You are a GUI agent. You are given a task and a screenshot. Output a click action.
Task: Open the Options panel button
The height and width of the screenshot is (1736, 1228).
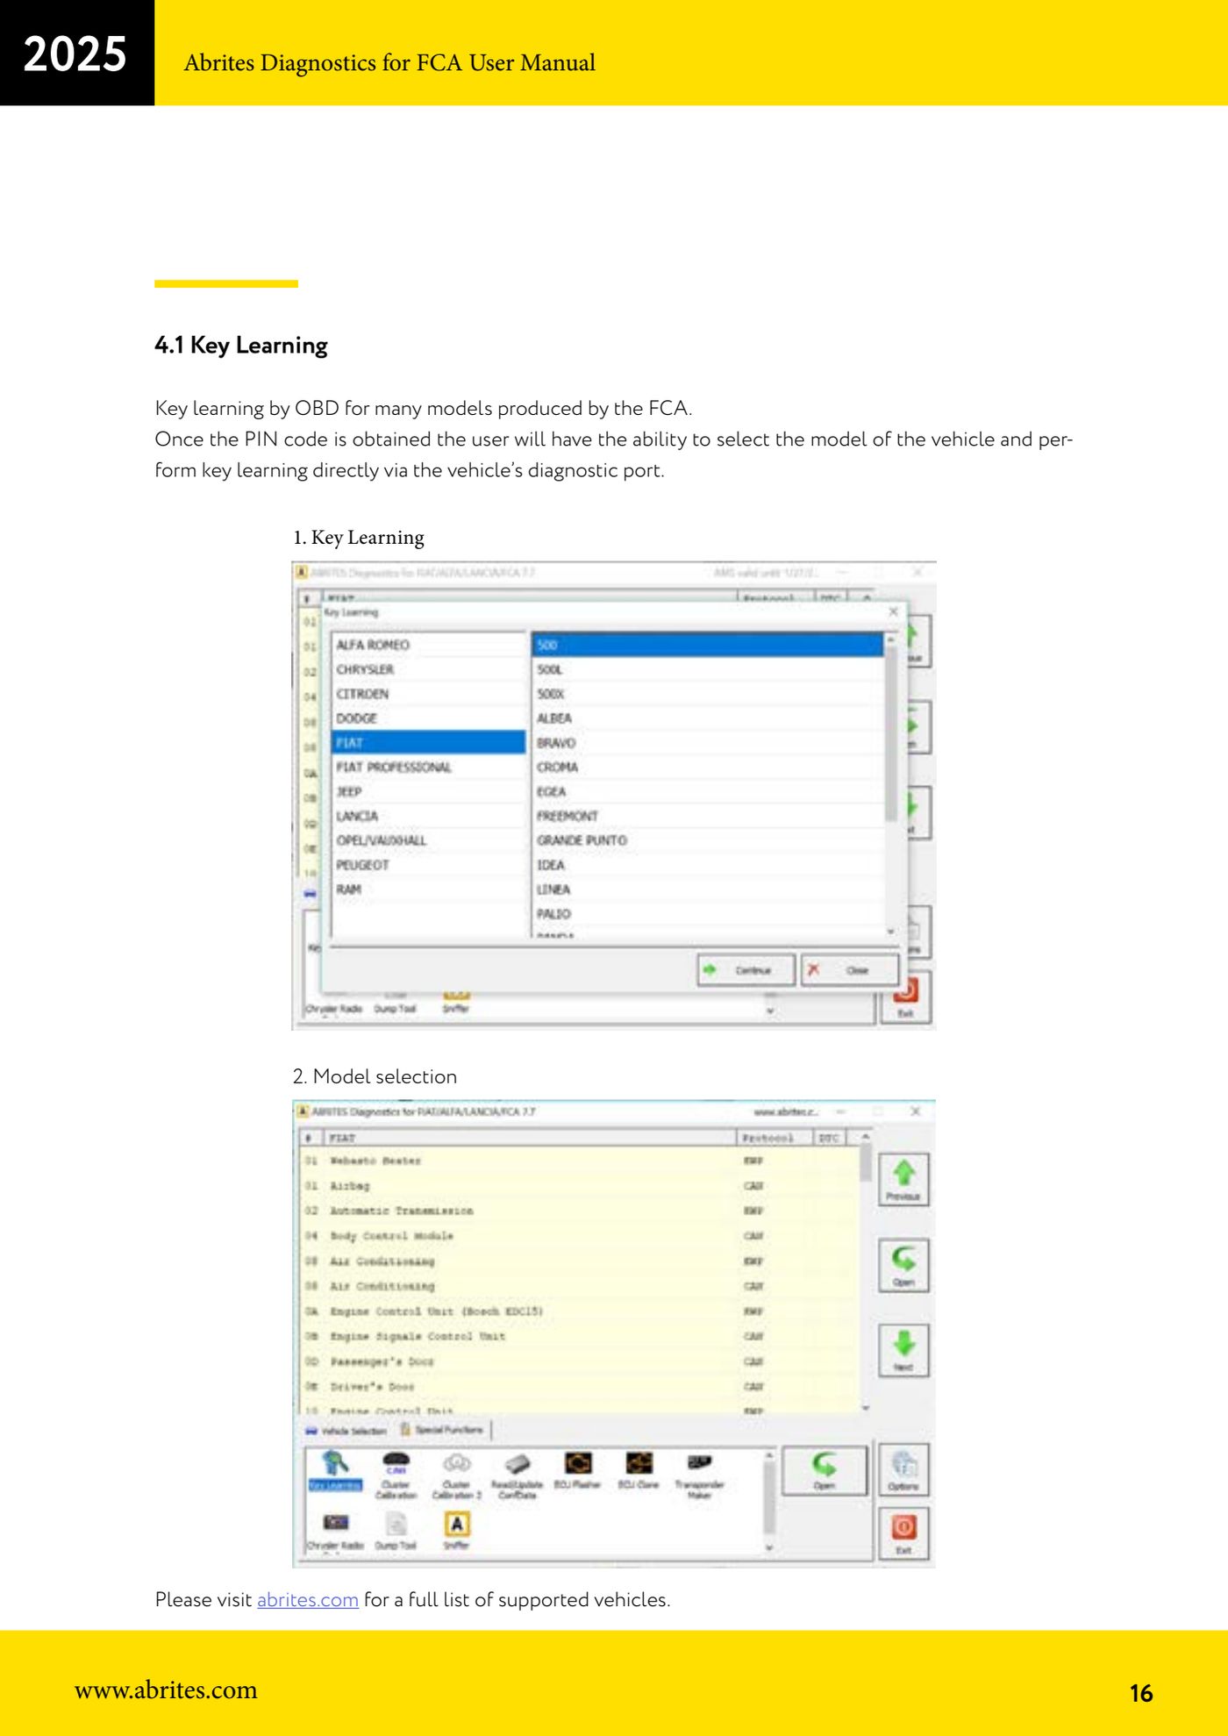point(903,1470)
